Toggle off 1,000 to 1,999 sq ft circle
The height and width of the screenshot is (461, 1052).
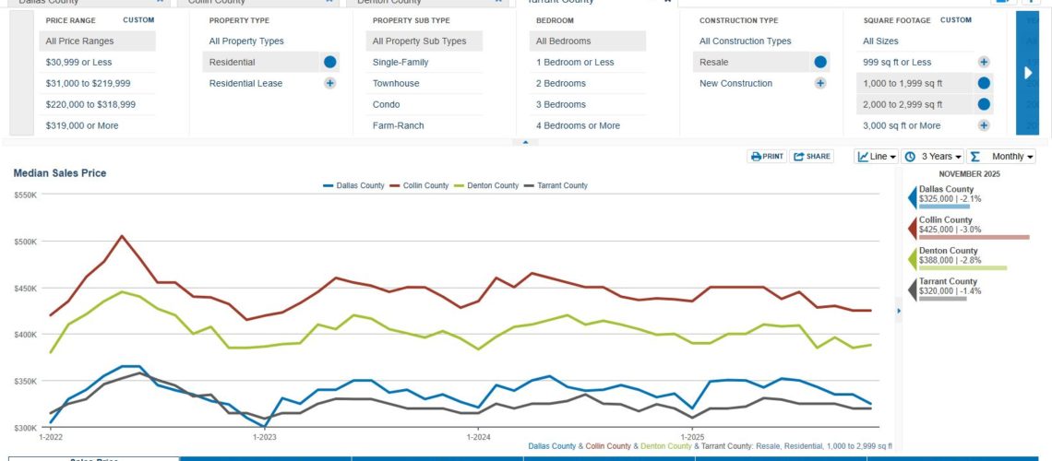(984, 83)
